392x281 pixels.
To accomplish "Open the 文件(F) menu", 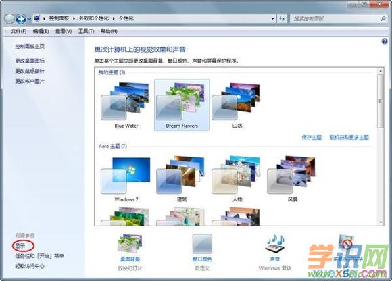I will coord(18,31).
